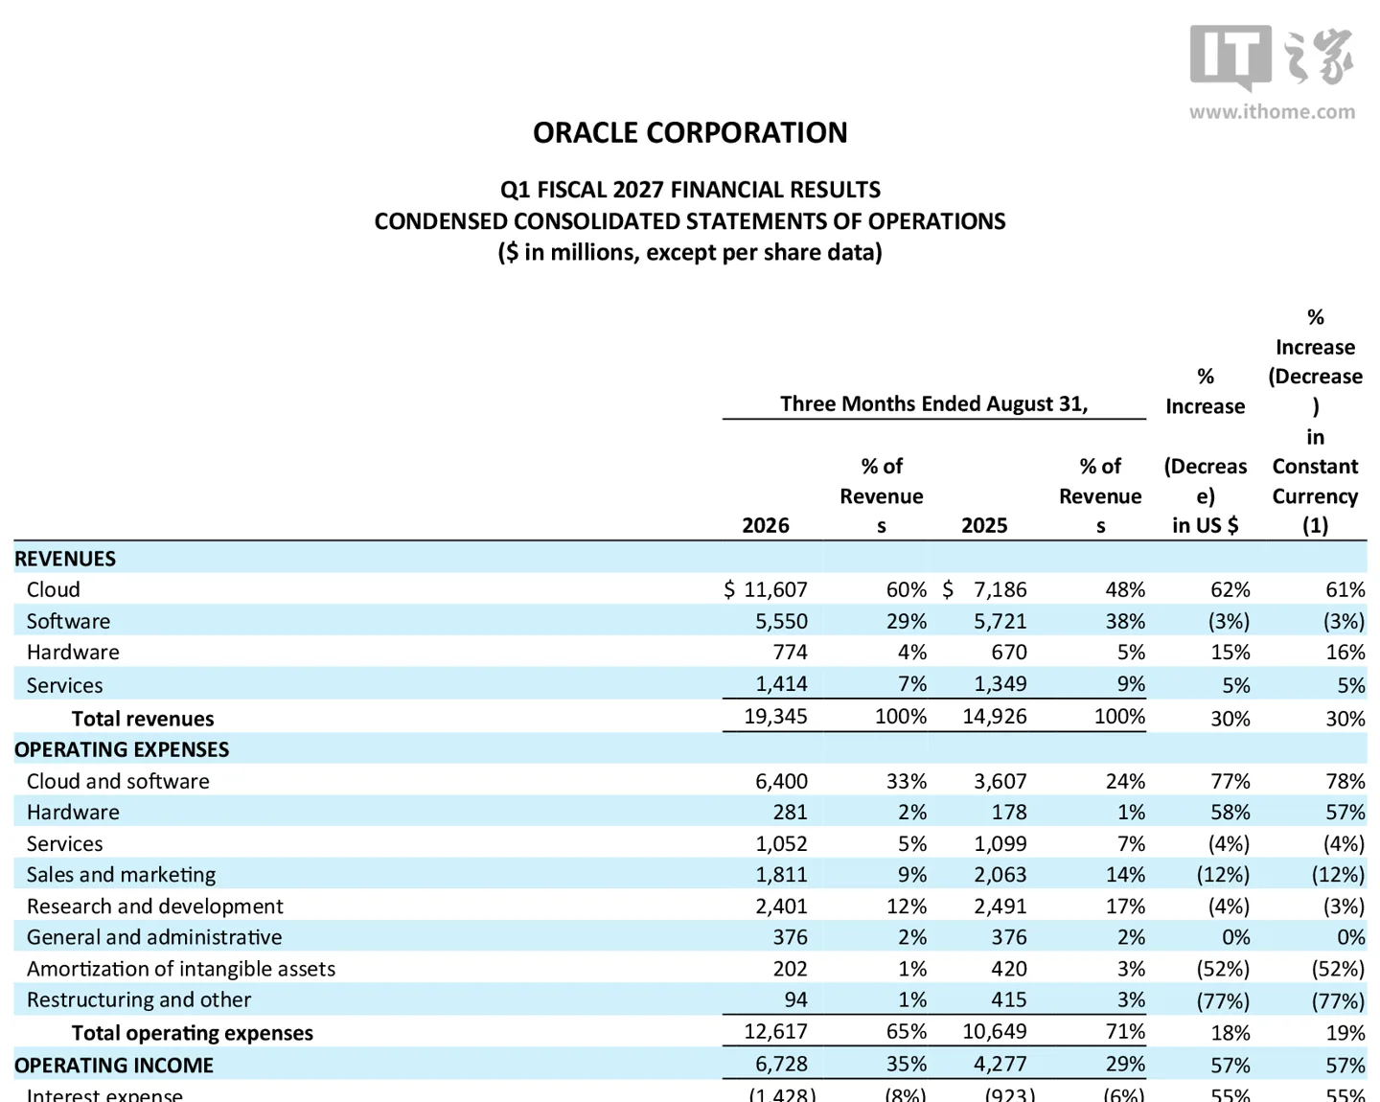Image resolution: width=1380 pixels, height=1102 pixels.
Task: Select the total operating expenses value "12,617"
Action: (775, 1031)
